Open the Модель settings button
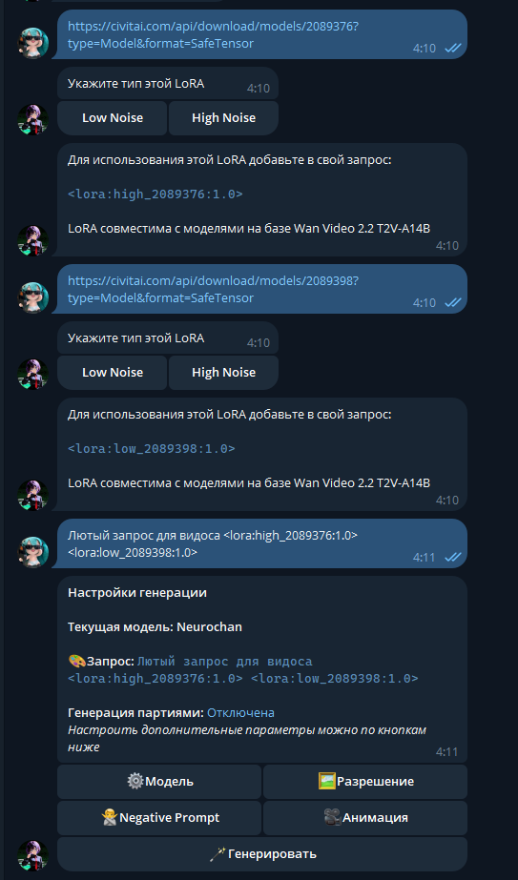This screenshot has width=518, height=880. pyautogui.click(x=159, y=781)
